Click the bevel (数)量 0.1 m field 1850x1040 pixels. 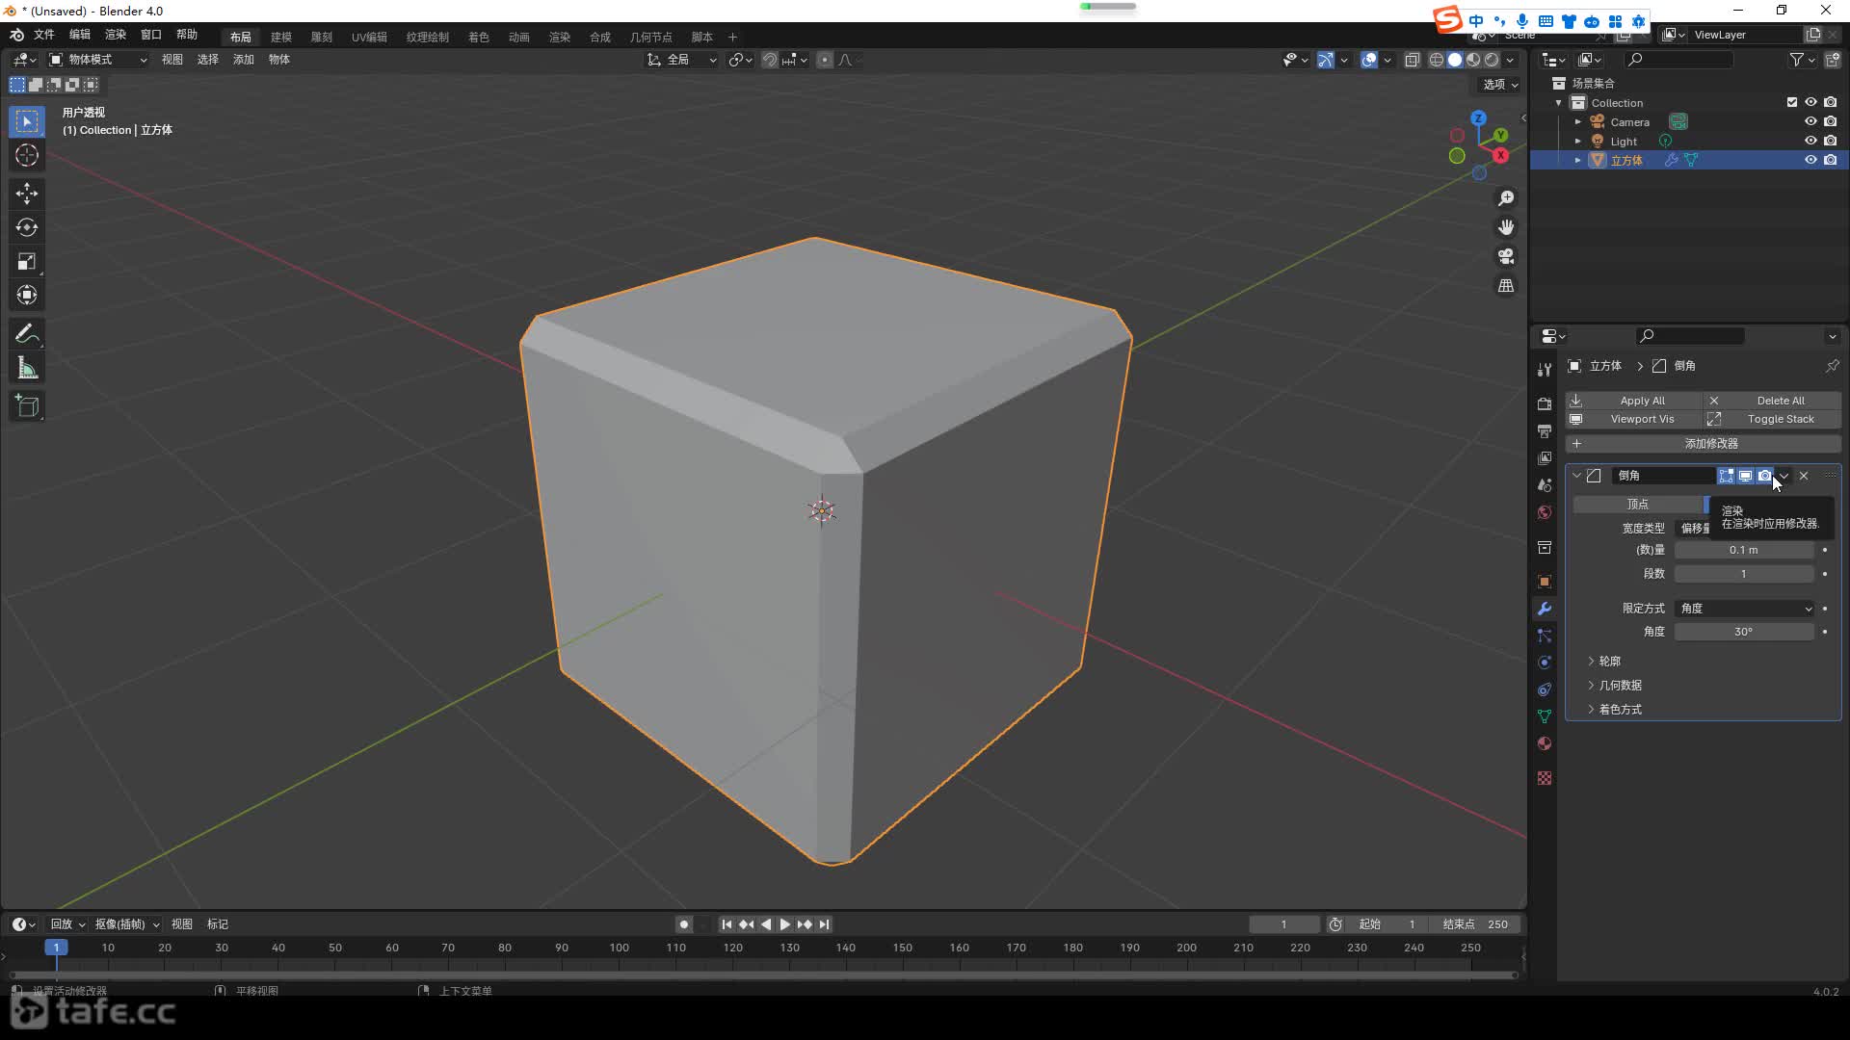[1744, 550]
